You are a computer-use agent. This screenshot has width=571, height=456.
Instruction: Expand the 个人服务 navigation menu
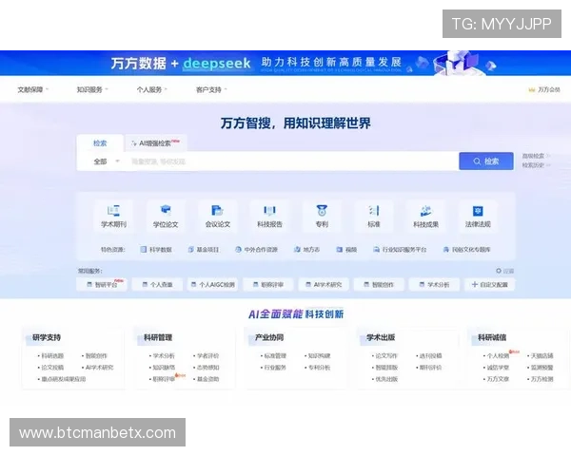tap(151, 89)
